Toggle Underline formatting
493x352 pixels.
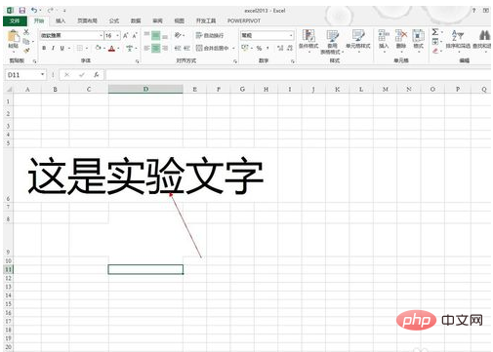[x=62, y=48]
